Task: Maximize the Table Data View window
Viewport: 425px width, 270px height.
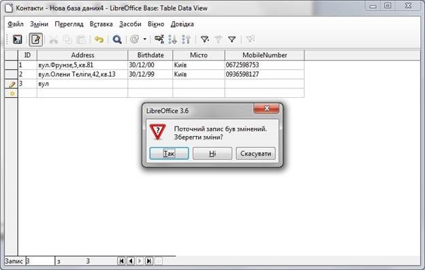Action: pos(388,5)
